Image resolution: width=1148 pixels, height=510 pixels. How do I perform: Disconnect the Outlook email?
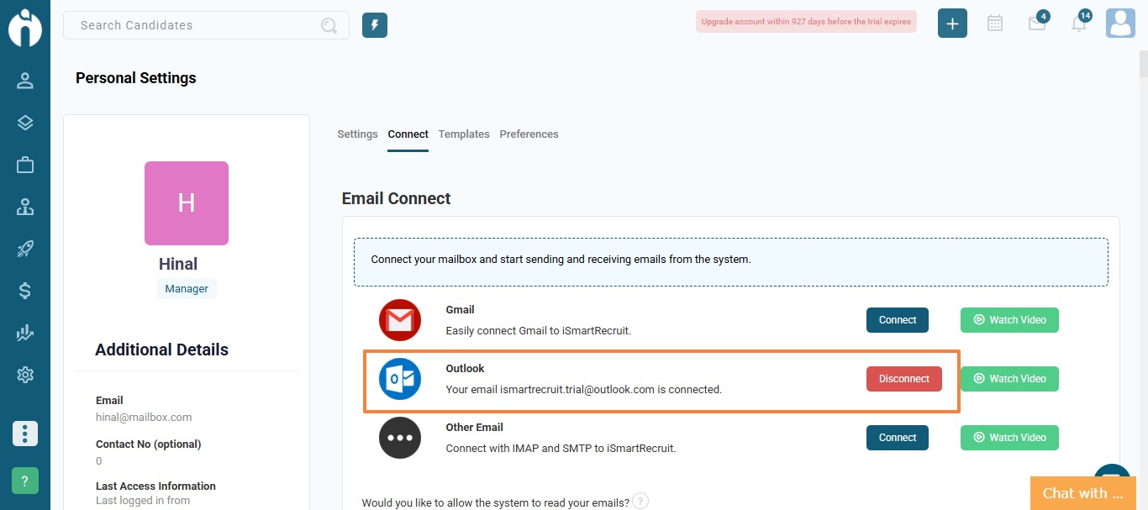pos(904,379)
